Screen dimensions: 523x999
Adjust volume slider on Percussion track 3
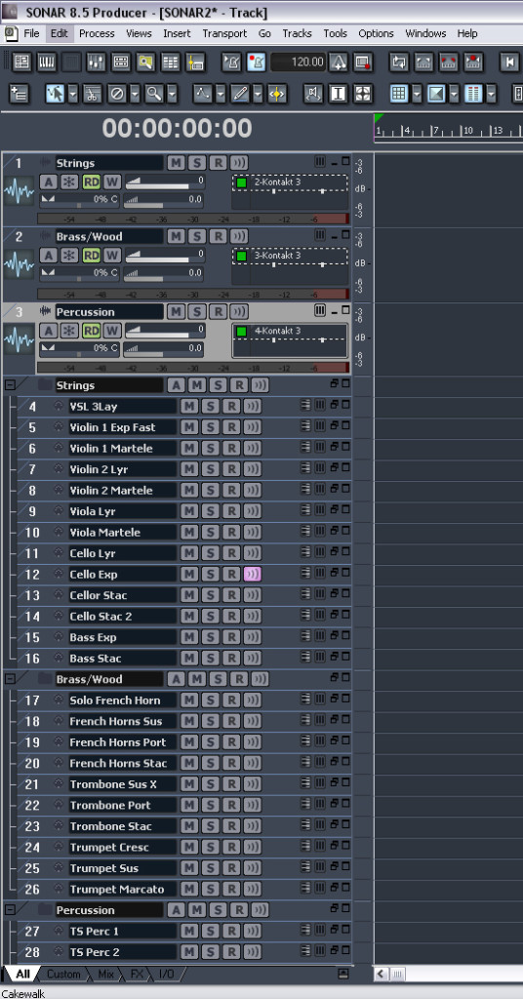pyautogui.click(x=165, y=332)
